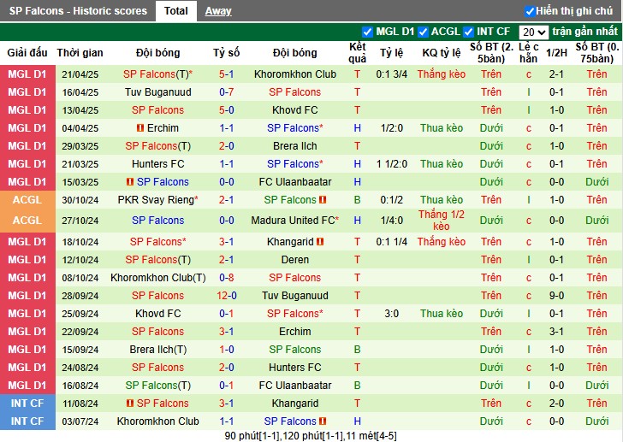Click 'Thua kèo' result on 25/09/24 row
623x442 pixels.
pos(442,314)
